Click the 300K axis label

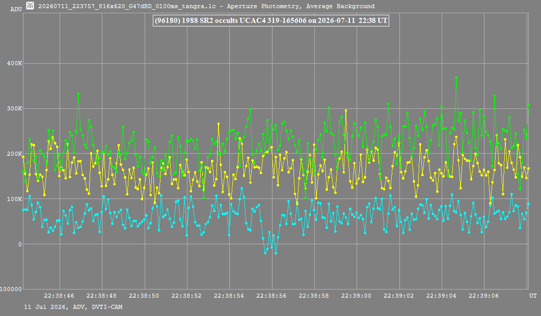(14, 108)
